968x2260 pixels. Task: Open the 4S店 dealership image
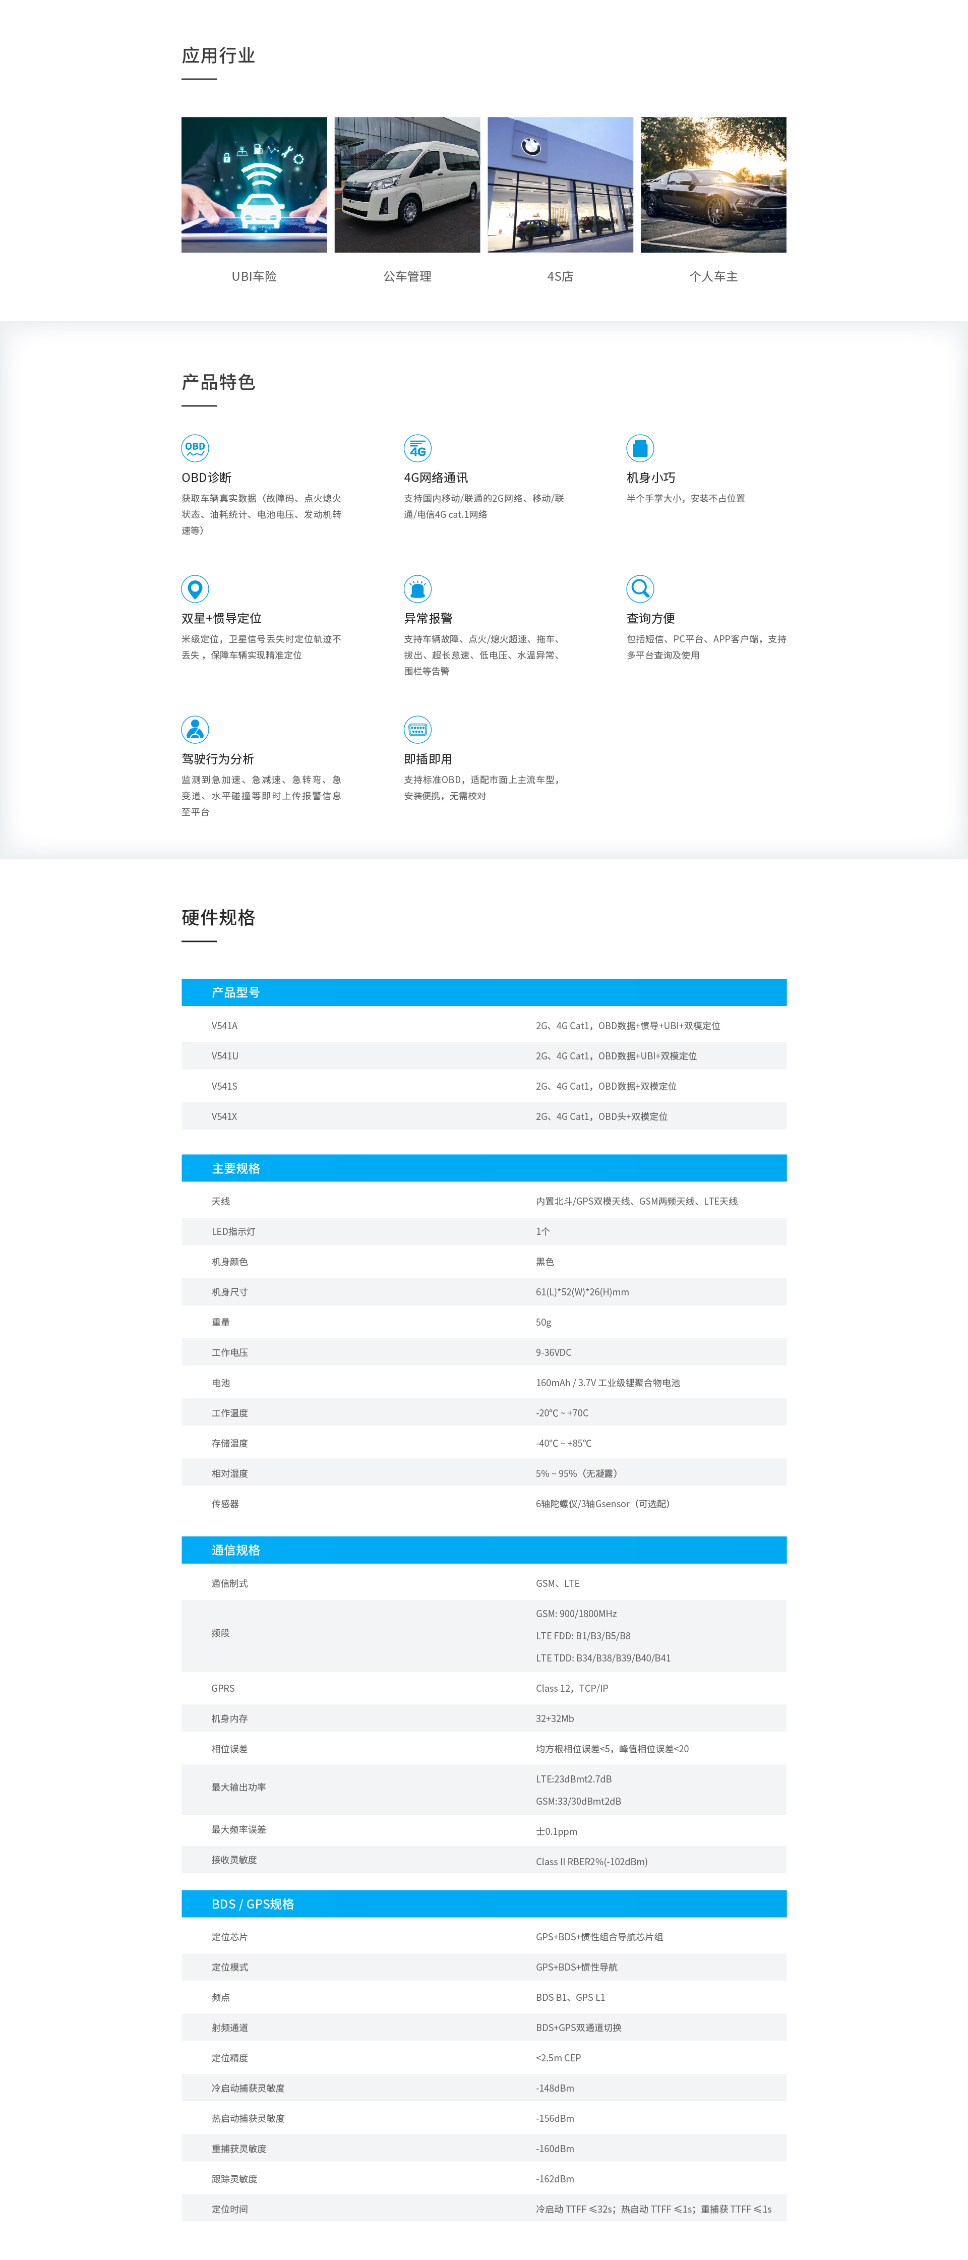click(560, 185)
